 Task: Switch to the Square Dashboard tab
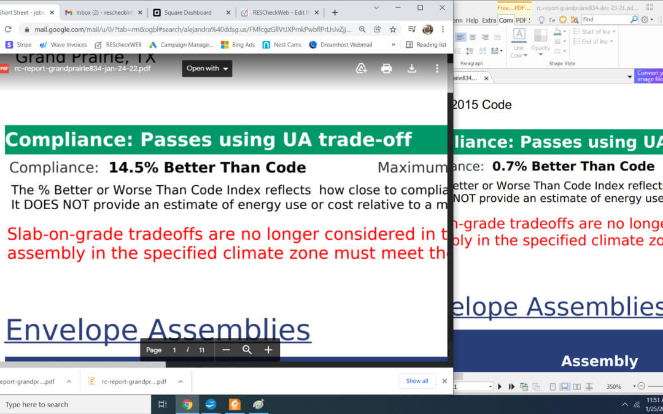pyautogui.click(x=182, y=12)
